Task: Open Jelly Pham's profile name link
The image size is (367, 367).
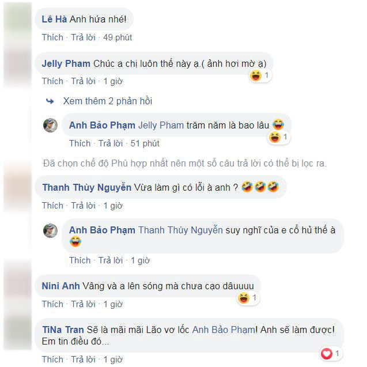Action: click(66, 63)
